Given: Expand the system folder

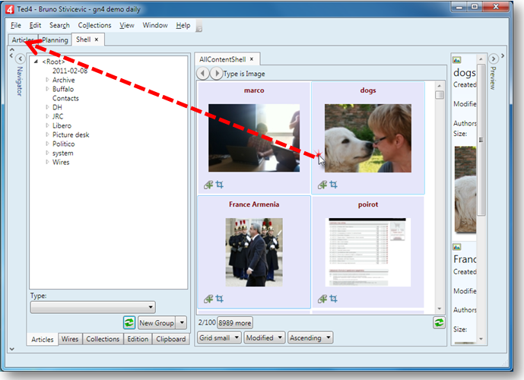Looking at the screenshot, I should click(47, 153).
